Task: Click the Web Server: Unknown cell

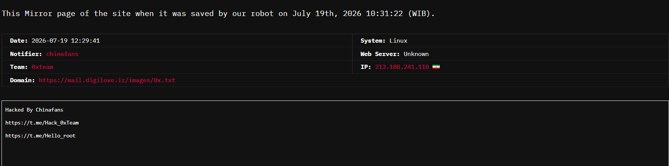Action: tap(510, 54)
